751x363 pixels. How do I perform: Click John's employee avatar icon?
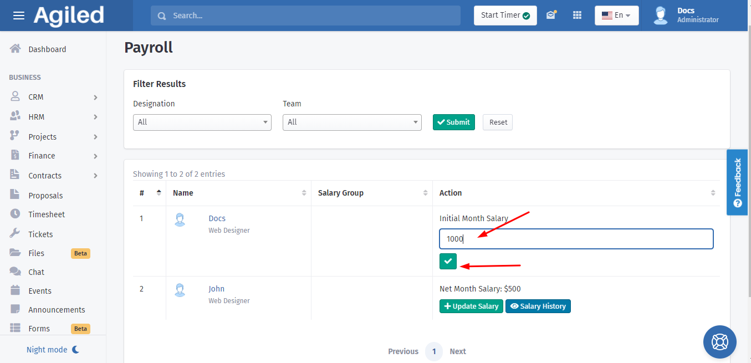[180, 290]
